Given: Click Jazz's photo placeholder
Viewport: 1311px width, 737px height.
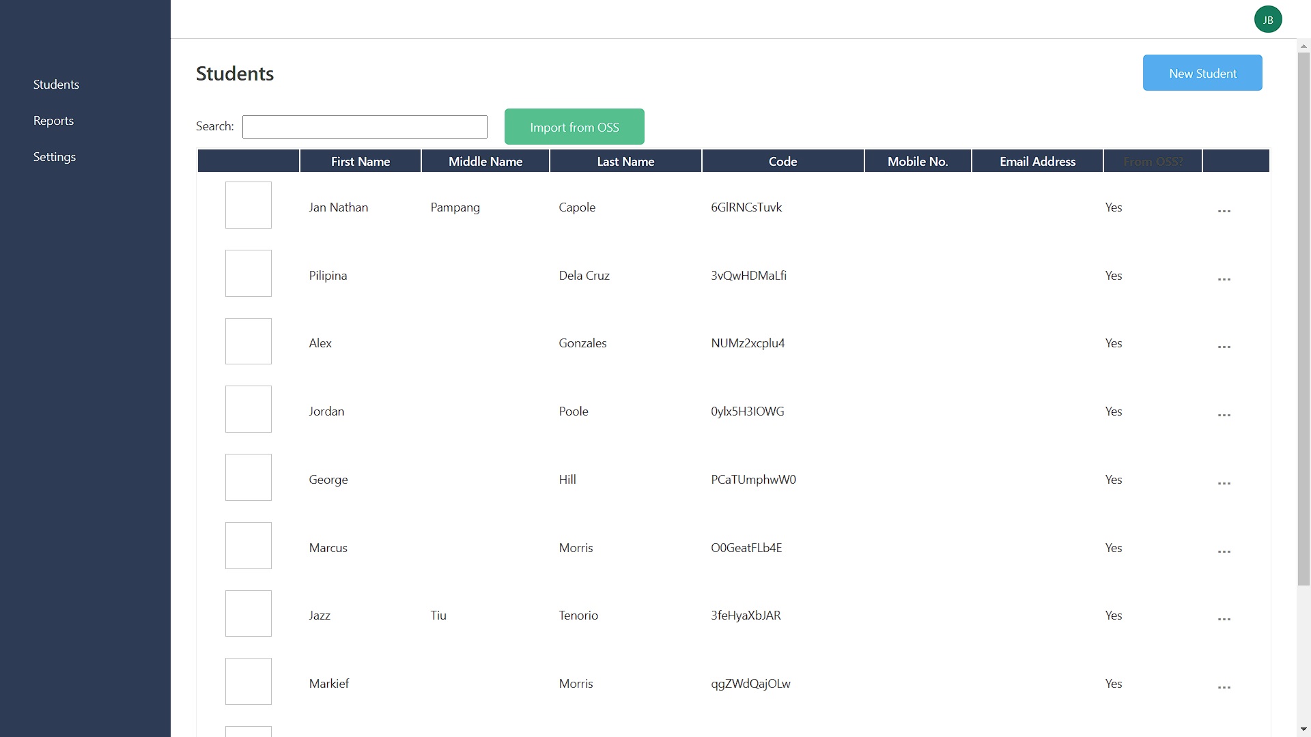Looking at the screenshot, I should (x=249, y=613).
